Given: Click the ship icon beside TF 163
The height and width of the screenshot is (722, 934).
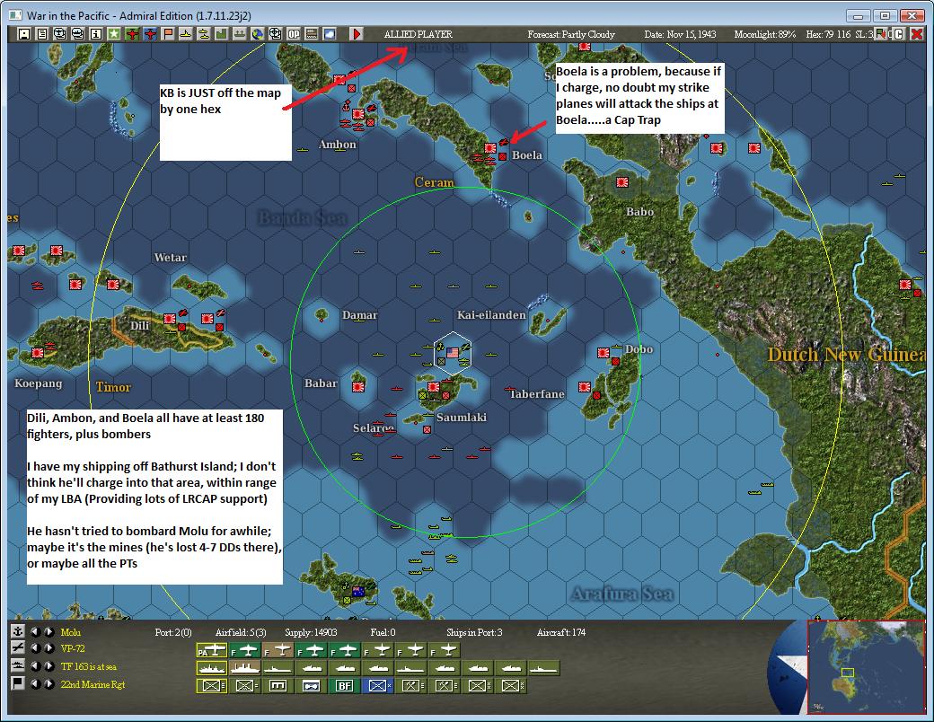Looking at the screenshot, I should (18, 665).
